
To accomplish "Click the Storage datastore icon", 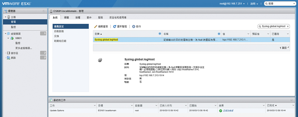I will pyautogui.click(x=9, y=53).
